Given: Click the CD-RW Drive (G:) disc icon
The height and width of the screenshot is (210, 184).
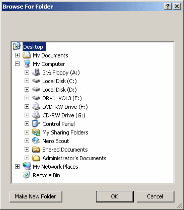Looking at the screenshot, I should [36, 115].
